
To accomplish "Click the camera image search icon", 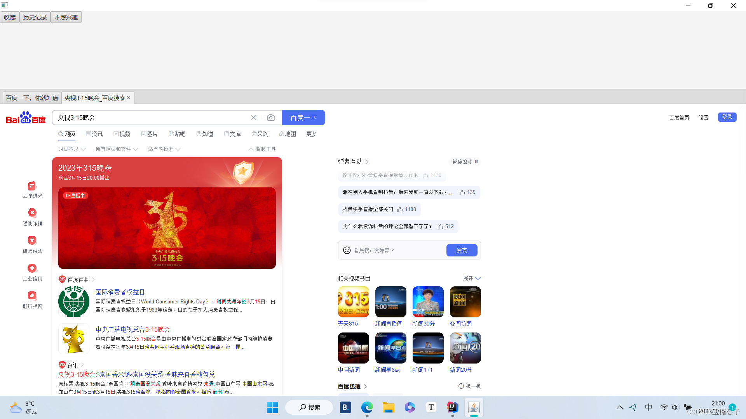I will click(271, 118).
